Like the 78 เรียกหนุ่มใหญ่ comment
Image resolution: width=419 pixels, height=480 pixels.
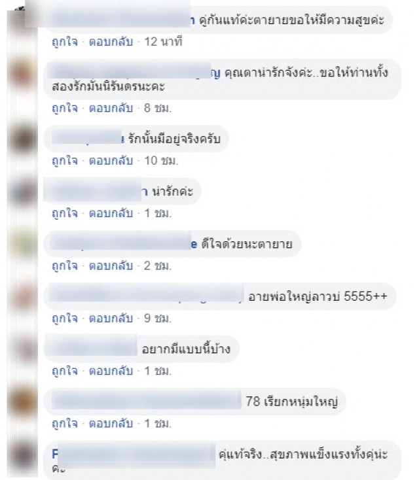65,424
